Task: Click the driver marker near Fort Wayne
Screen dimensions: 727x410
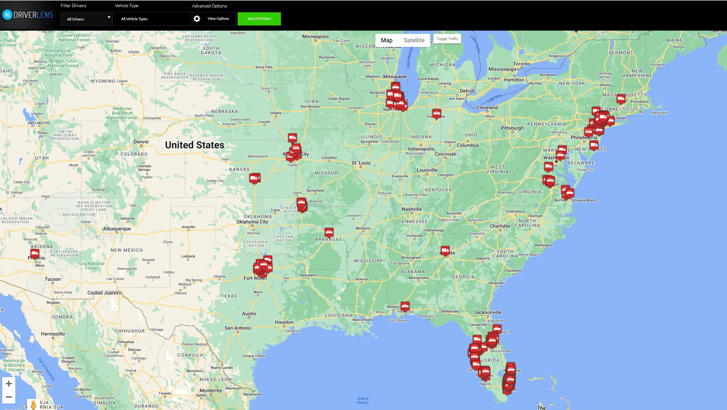Action: pyautogui.click(x=436, y=113)
